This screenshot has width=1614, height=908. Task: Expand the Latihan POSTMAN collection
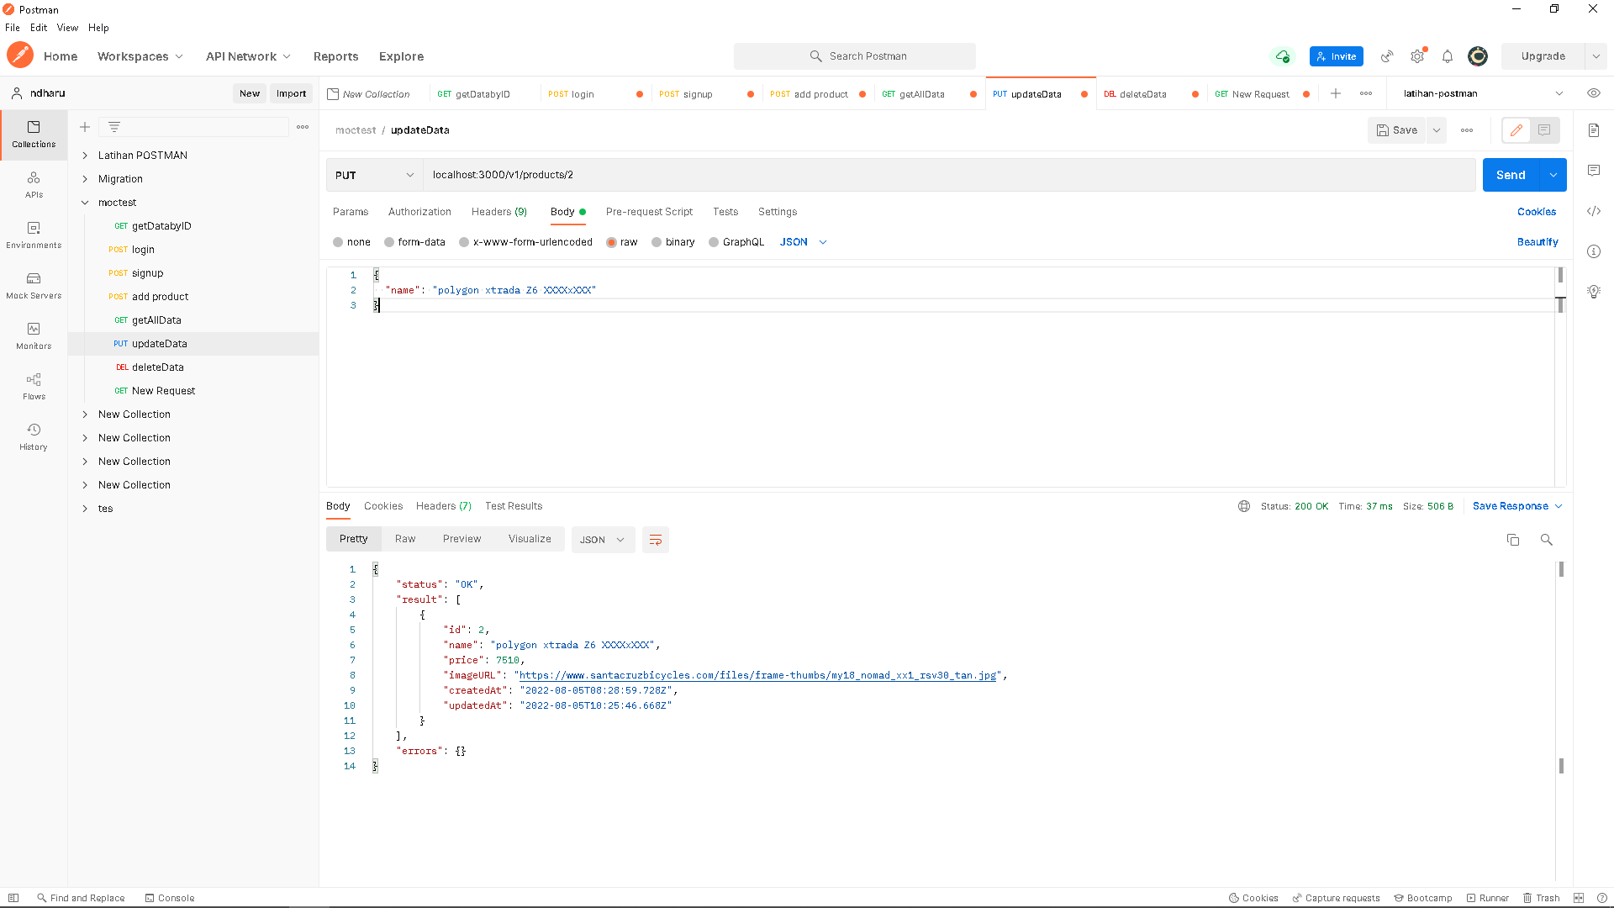tap(85, 156)
